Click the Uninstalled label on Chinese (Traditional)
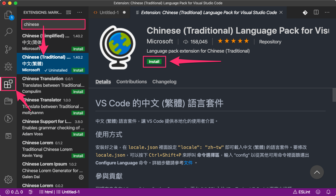This screenshot has width=336, height=196. 56,70
